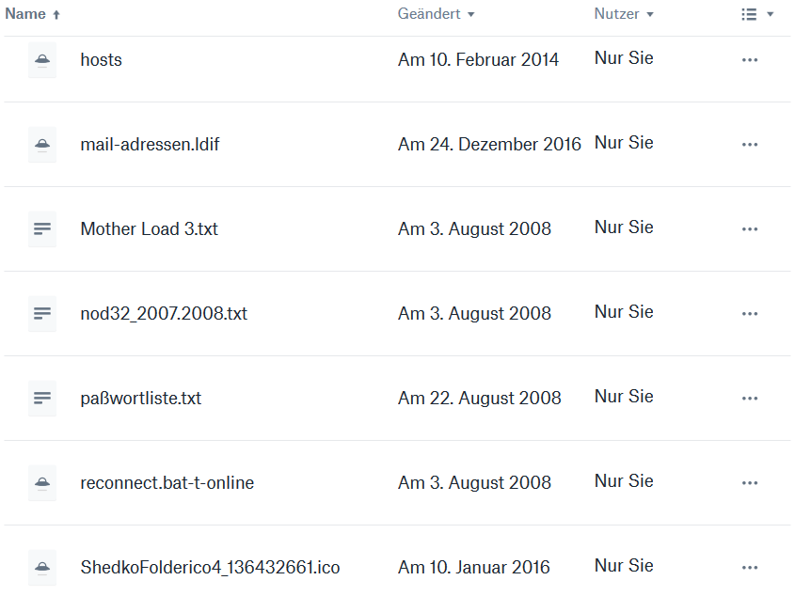Change list view layout options
The image size is (811, 596).
pyautogui.click(x=757, y=14)
